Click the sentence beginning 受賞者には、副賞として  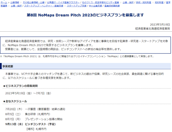[63, 49]
